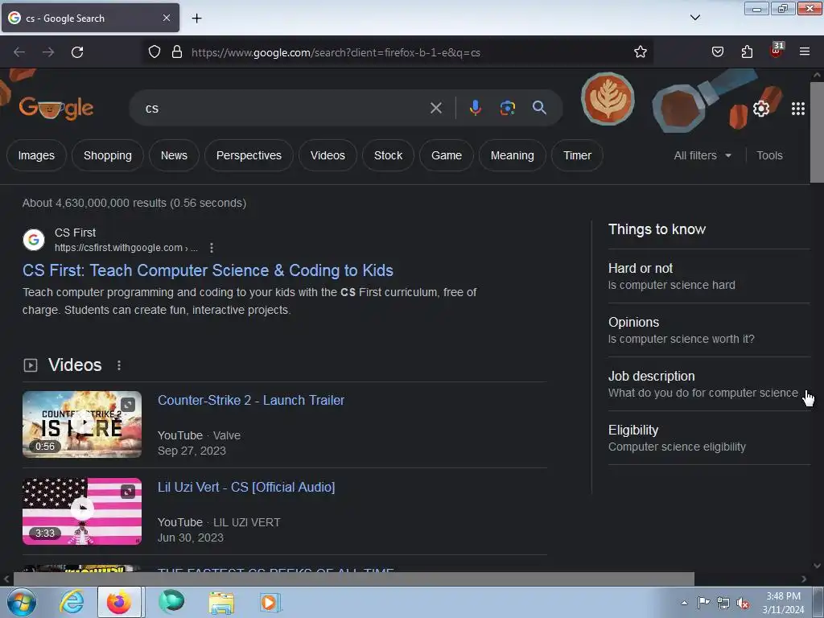This screenshot has height=618, width=824.
Task: Open 'CS First: Teach Computer Science' result link
Action: coord(208,270)
